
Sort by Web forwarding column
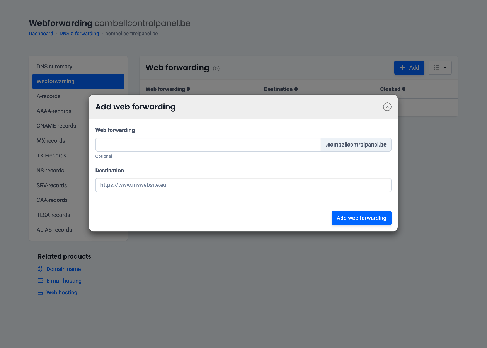pyautogui.click(x=168, y=89)
